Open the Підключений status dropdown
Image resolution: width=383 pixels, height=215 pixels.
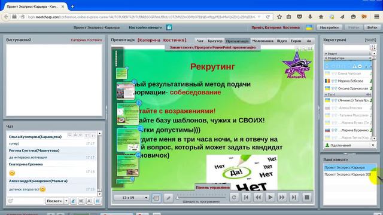tap(349, 145)
